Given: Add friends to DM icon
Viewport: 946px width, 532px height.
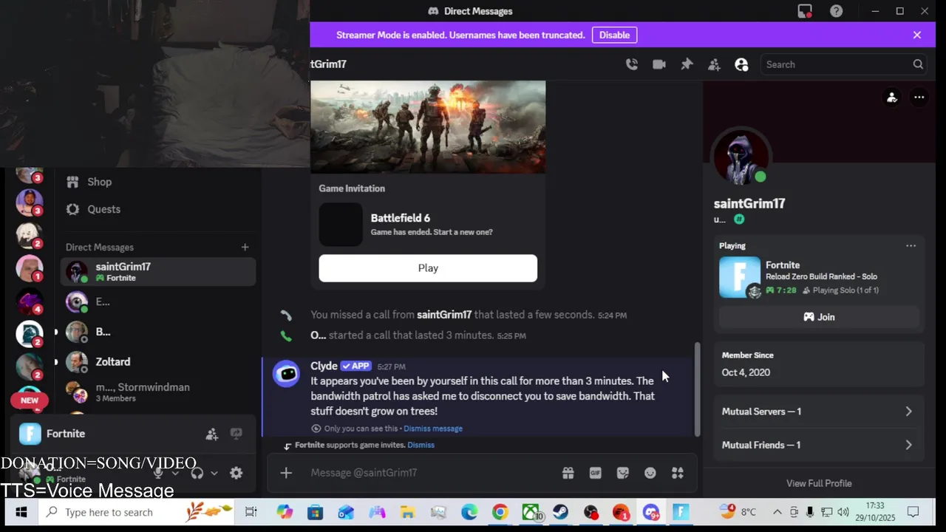Looking at the screenshot, I should point(714,64).
